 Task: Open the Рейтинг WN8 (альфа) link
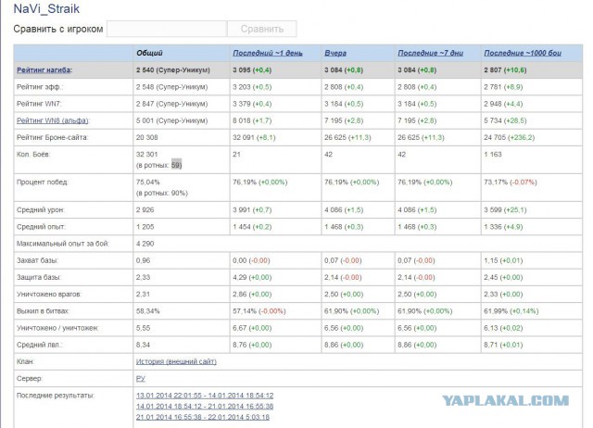coord(53,120)
